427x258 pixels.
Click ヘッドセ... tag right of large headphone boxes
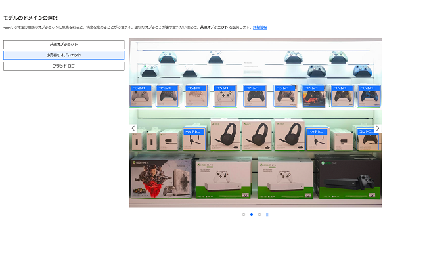(x=317, y=131)
